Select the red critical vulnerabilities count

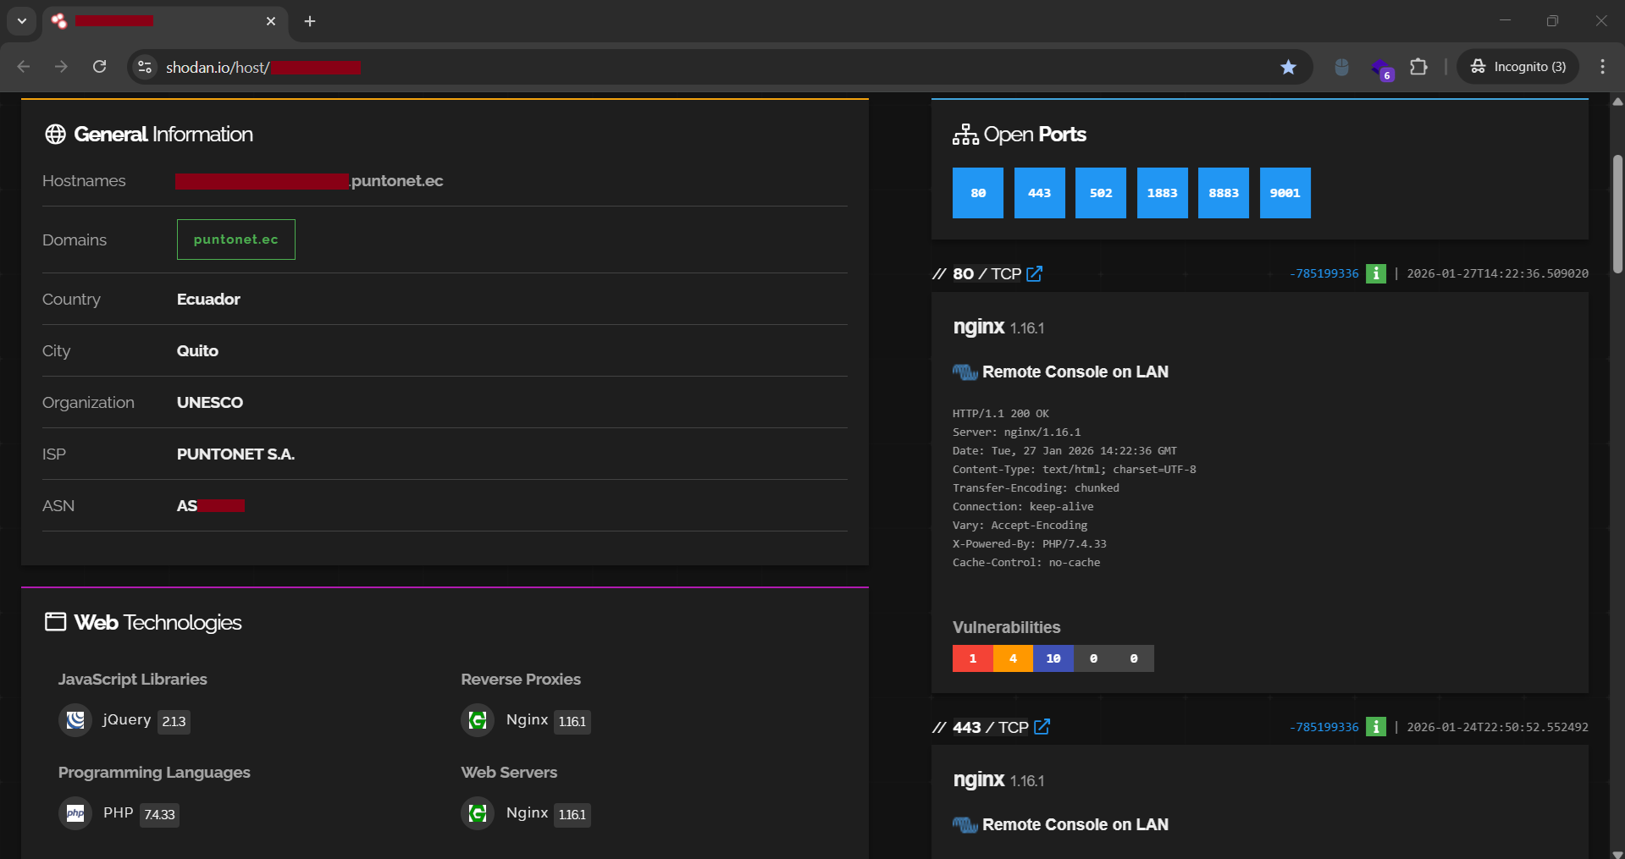[972, 658]
